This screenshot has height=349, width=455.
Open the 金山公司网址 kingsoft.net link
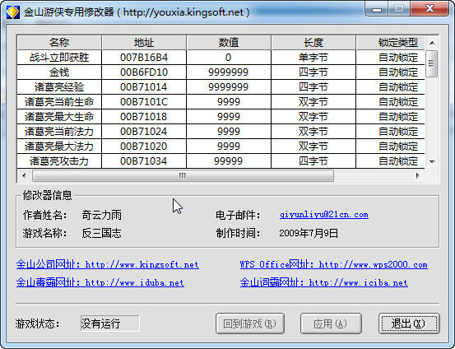[x=108, y=264]
